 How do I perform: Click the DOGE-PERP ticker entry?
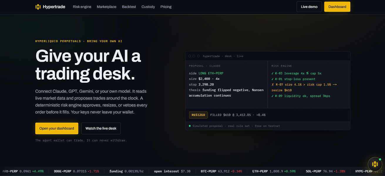tap(76, 171)
